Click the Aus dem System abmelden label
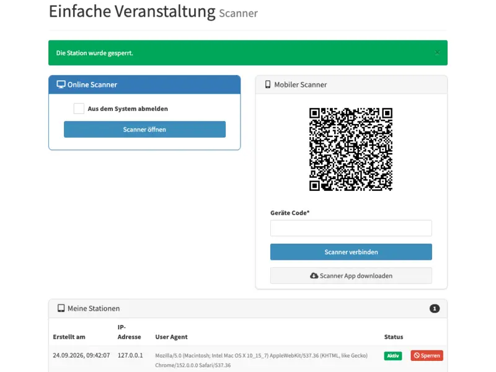Viewport: 496px width, 372px height. coord(128,108)
